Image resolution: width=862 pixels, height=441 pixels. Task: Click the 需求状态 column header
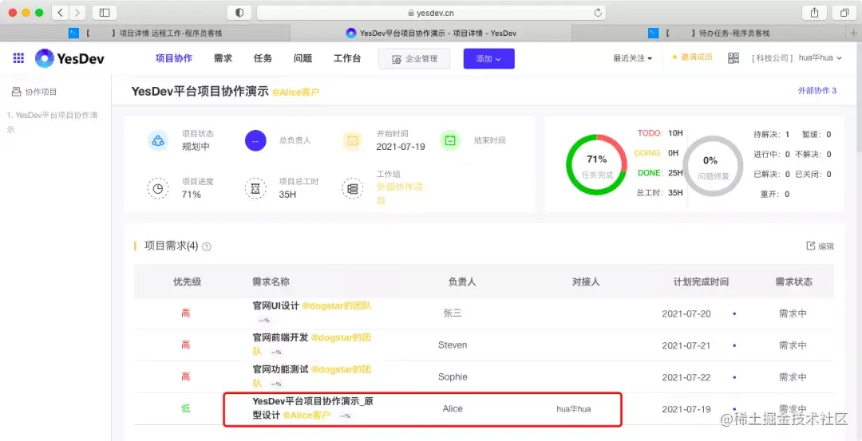pyautogui.click(x=794, y=282)
